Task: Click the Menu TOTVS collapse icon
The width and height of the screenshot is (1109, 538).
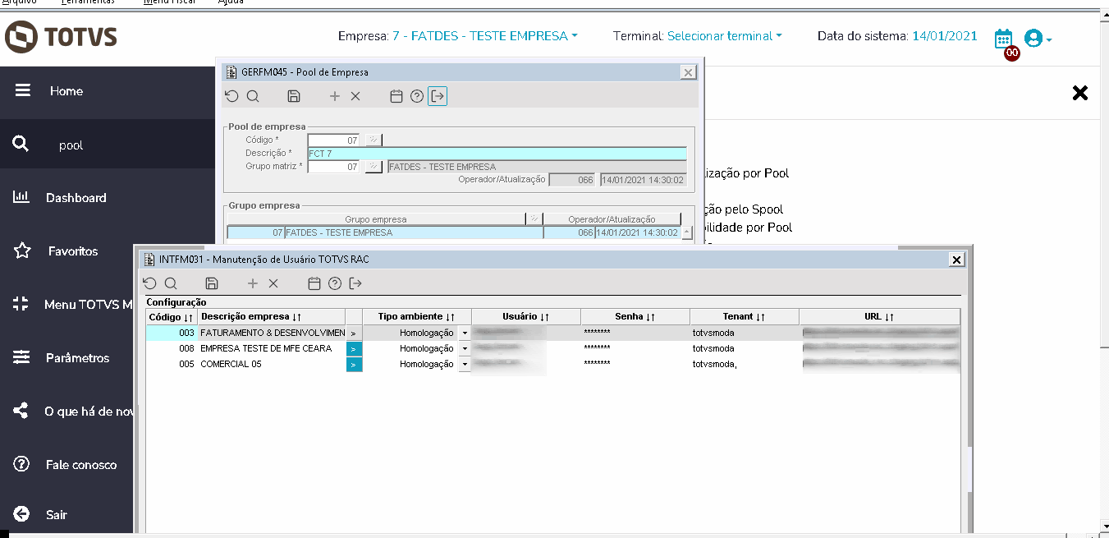Action: 21,304
